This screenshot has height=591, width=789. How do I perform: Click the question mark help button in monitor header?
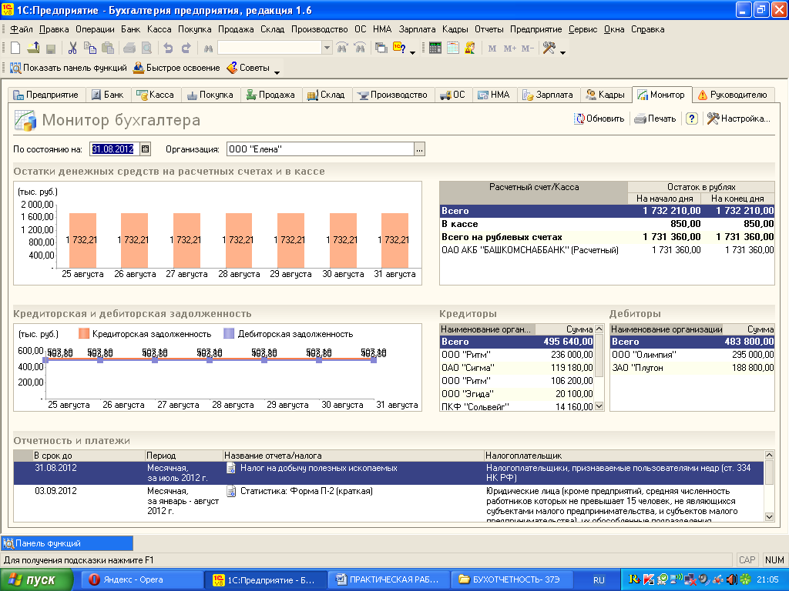pyautogui.click(x=692, y=119)
